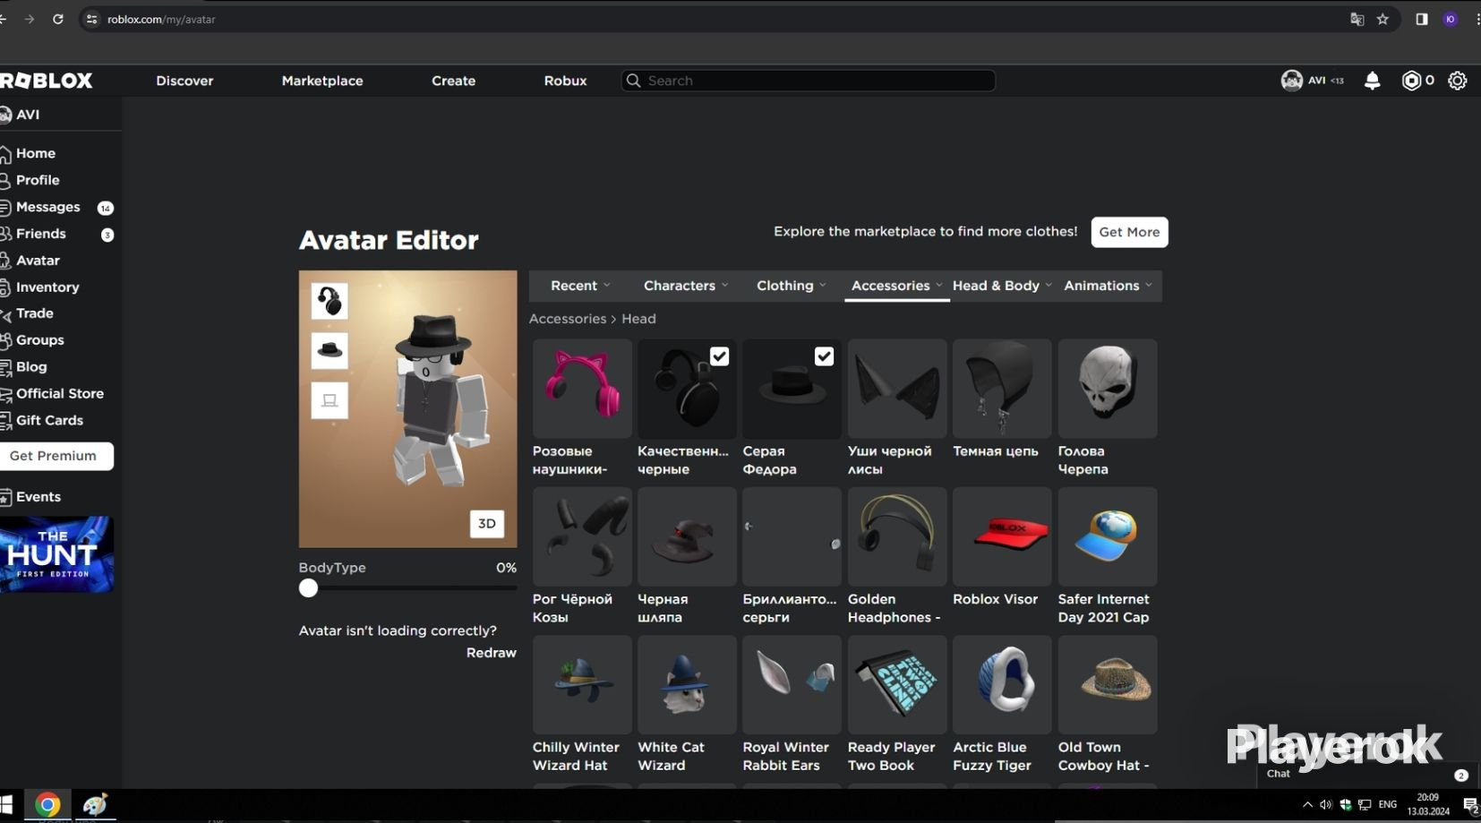Image resolution: width=1481 pixels, height=823 pixels.
Task: Click the Get Premium button
Action: click(x=56, y=456)
